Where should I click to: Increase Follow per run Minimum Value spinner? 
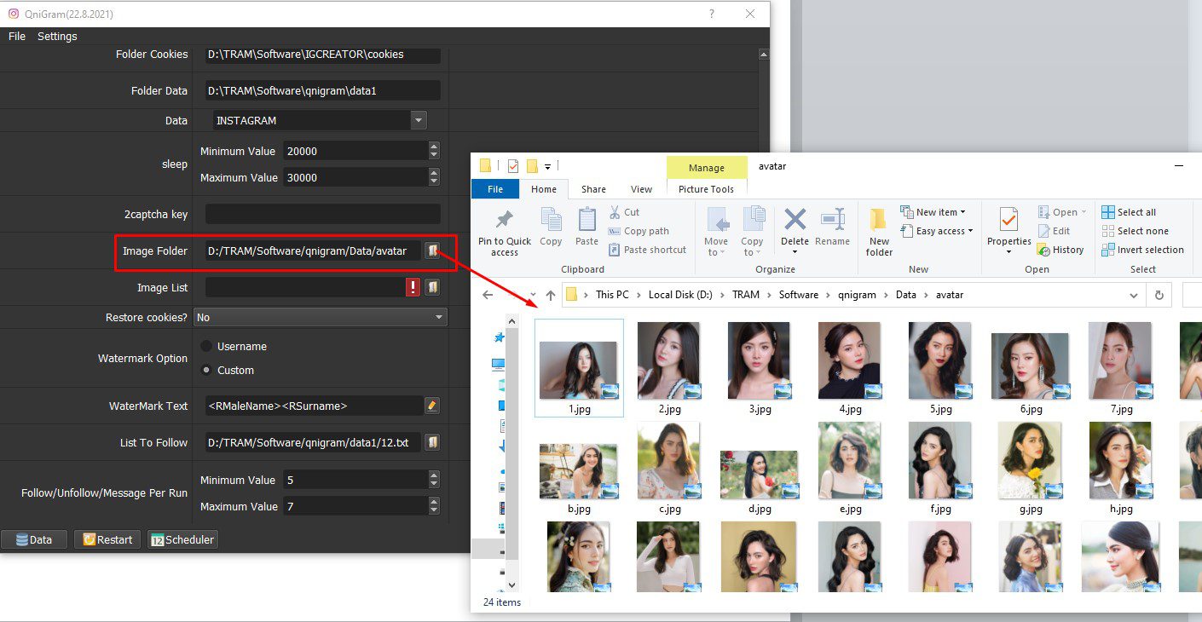click(x=434, y=475)
